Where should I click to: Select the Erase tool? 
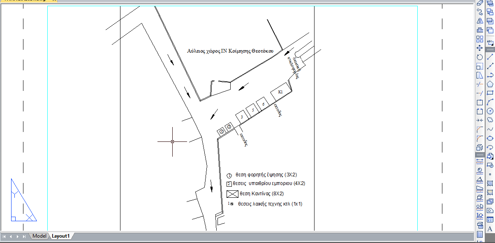pyautogui.click(x=479, y=3)
